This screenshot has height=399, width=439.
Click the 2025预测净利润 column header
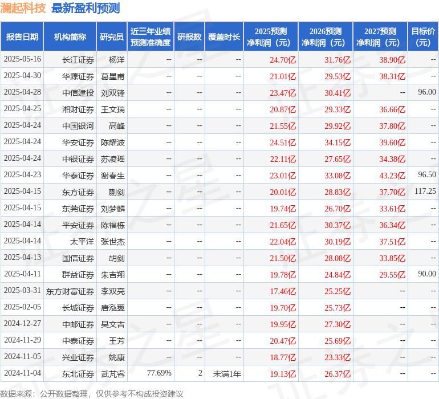(x=271, y=36)
